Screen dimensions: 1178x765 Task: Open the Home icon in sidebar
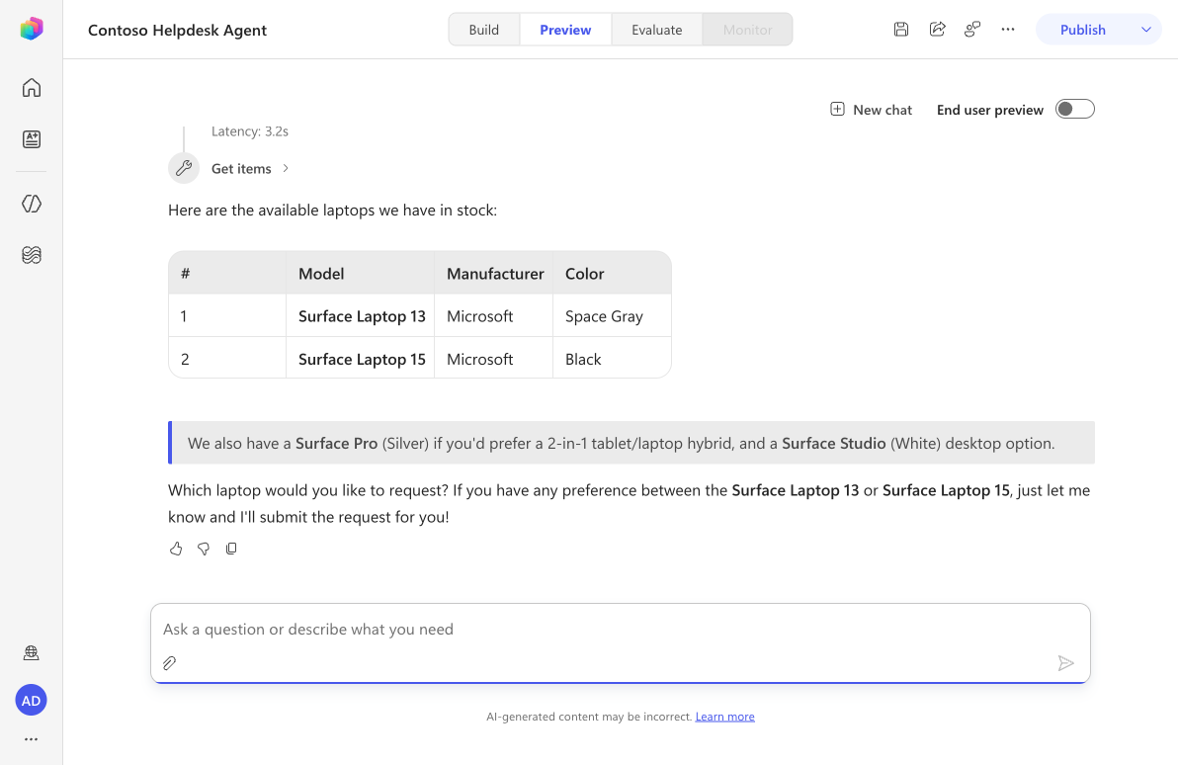(31, 88)
